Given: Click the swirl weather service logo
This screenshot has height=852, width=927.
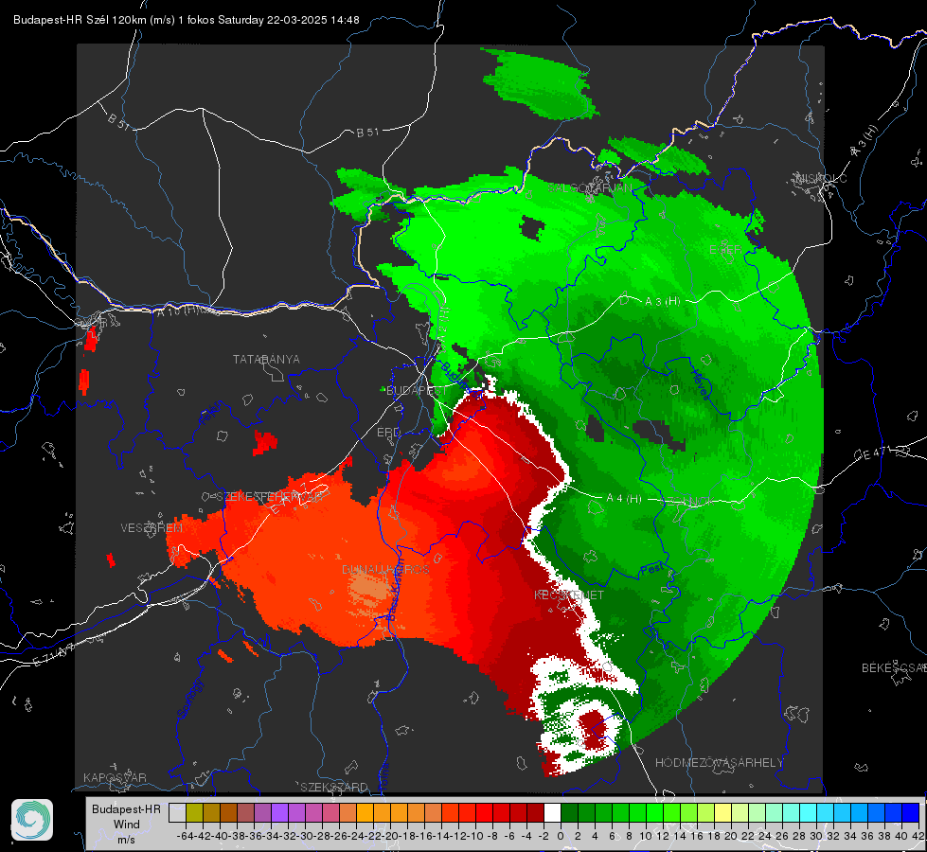Looking at the screenshot, I should click(32, 820).
